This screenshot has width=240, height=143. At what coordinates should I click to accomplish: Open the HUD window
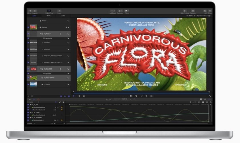(205, 11)
